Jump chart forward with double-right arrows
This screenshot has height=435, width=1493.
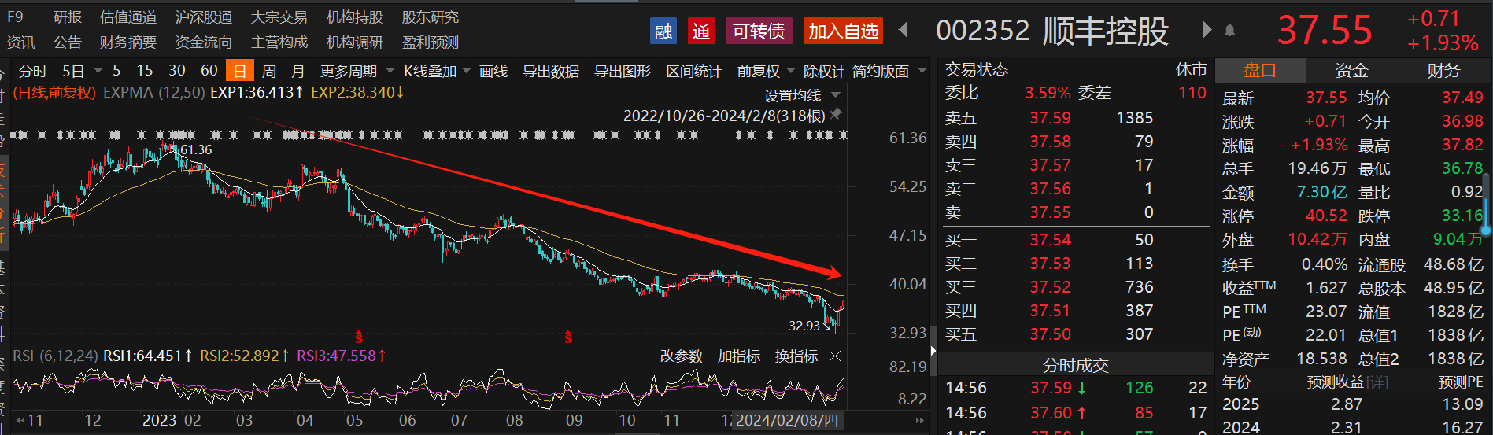pyautogui.click(x=919, y=420)
